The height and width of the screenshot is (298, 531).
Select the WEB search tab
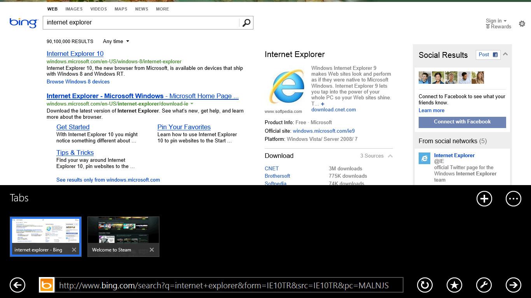pyautogui.click(x=52, y=9)
